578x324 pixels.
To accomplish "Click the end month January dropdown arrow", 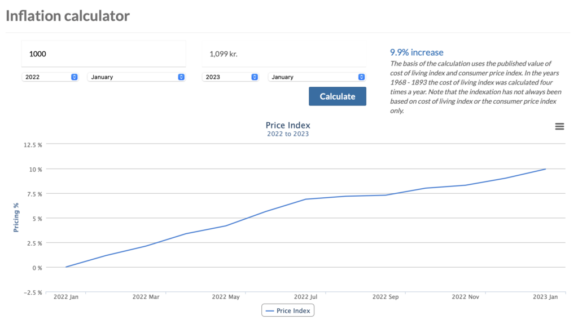I will 361,77.
